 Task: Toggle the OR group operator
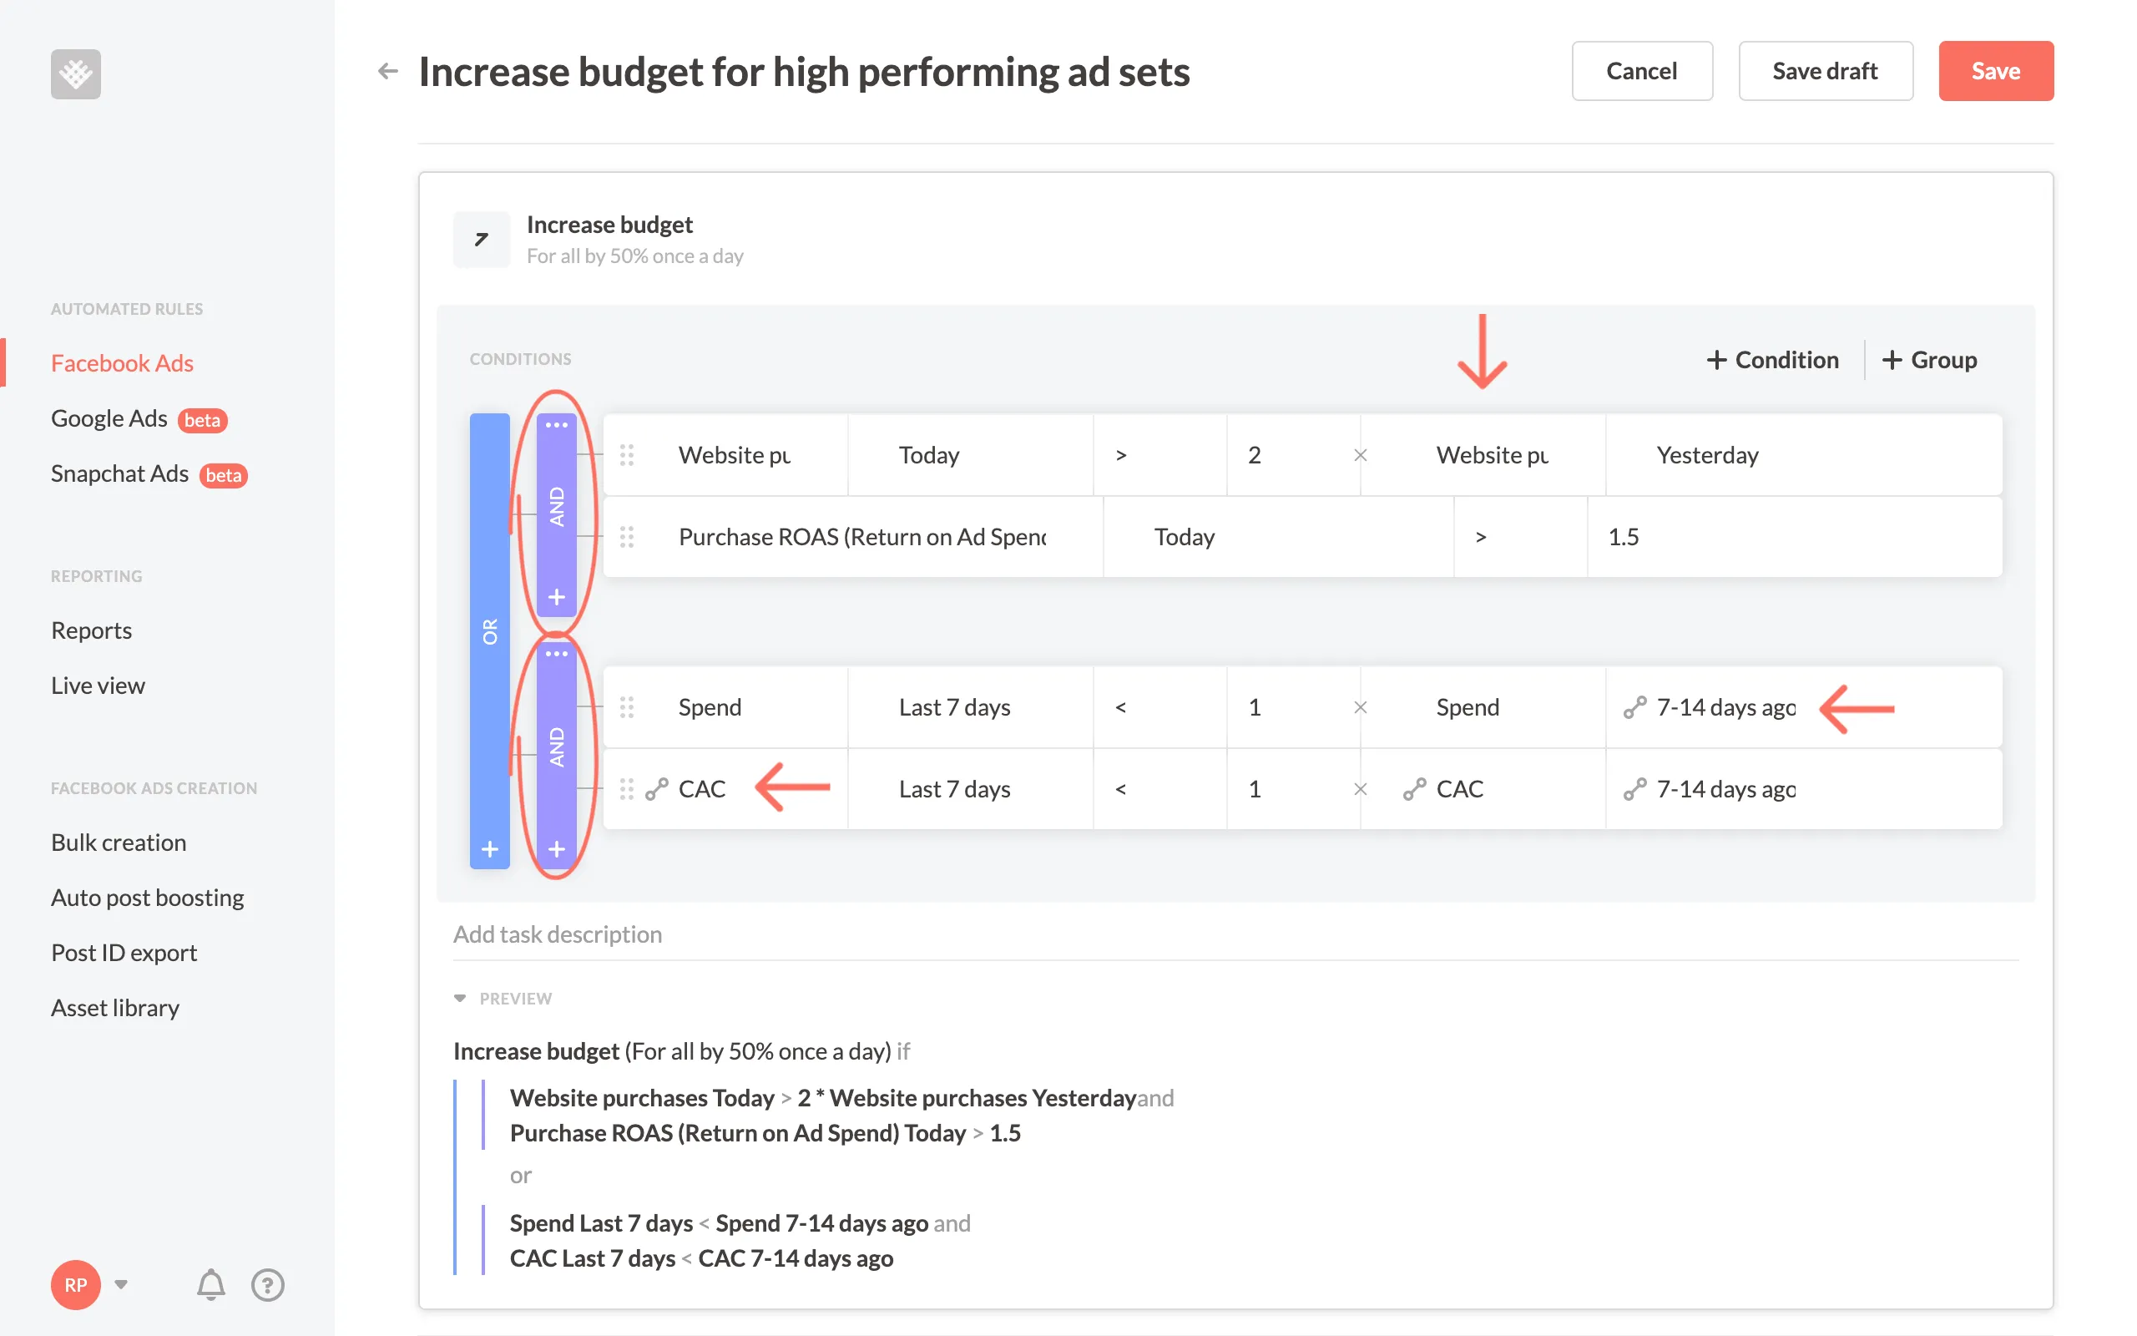point(490,631)
